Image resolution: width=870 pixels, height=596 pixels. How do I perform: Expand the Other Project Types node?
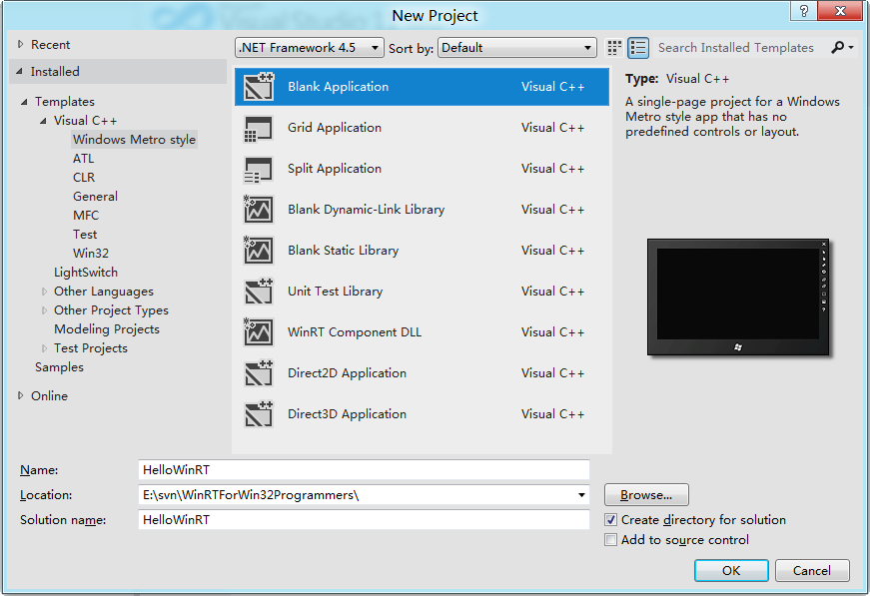pos(44,310)
